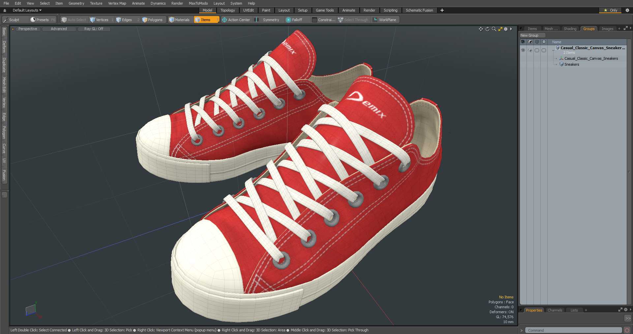The width and height of the screenshot is (633, 334).
Task: Maximize the Properties panel
Action: 620,310
